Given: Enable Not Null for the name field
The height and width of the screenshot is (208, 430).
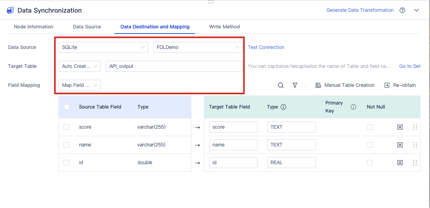Looking at the screenshot, I should click(370, 145).
